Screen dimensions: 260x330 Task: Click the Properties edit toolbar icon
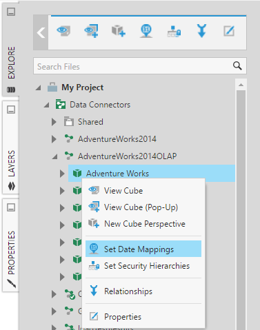click(229, 31)
